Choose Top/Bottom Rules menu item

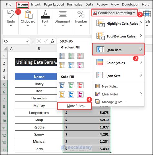click(118, 36)
